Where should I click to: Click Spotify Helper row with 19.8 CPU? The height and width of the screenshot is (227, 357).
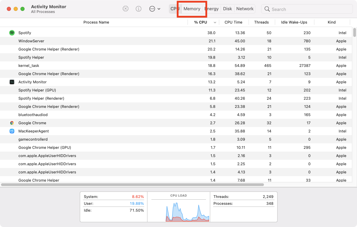(x=177, y=57)
